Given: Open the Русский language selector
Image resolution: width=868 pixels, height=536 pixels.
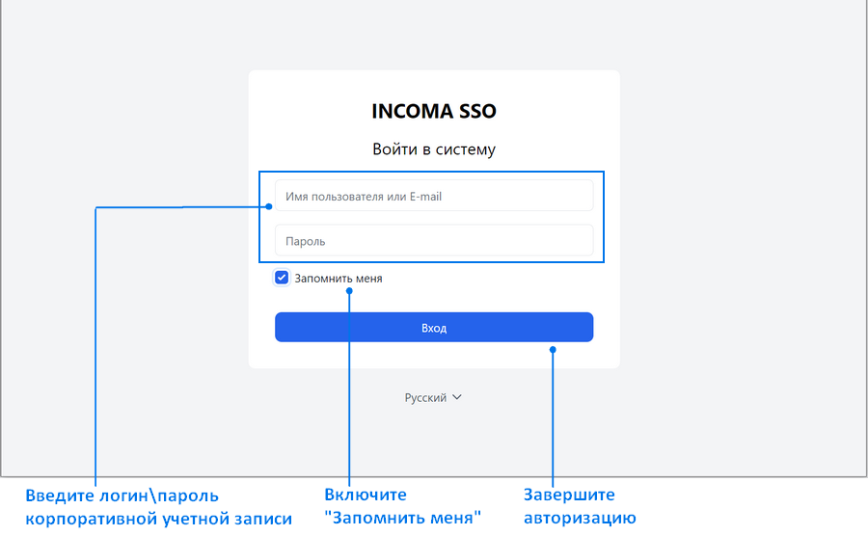Looking at the screenshot, I should [433, 398].
